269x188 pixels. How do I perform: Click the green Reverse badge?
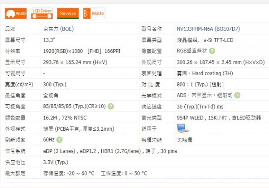(x=69, y=13)
